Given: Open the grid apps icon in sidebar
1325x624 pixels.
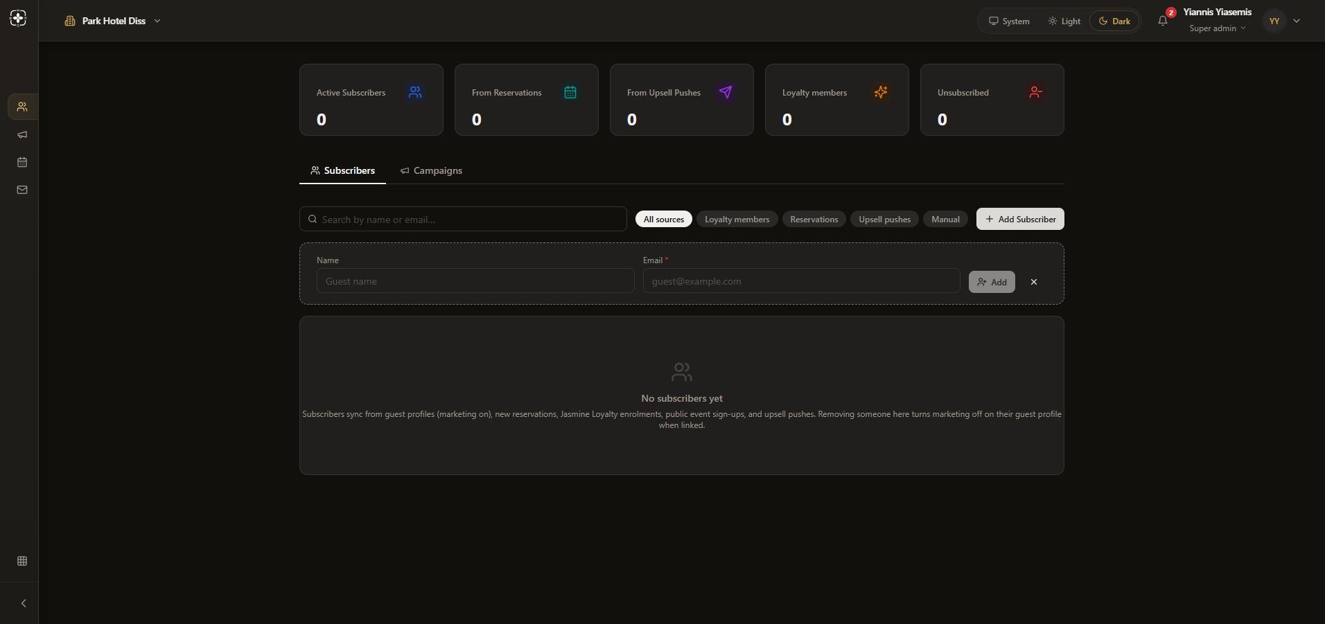Looking at the screenshot, I should click(x=22, y=561).
